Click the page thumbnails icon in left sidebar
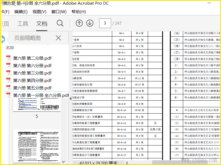The width and height of the screenshot is (221, 165). pos(2,39)
